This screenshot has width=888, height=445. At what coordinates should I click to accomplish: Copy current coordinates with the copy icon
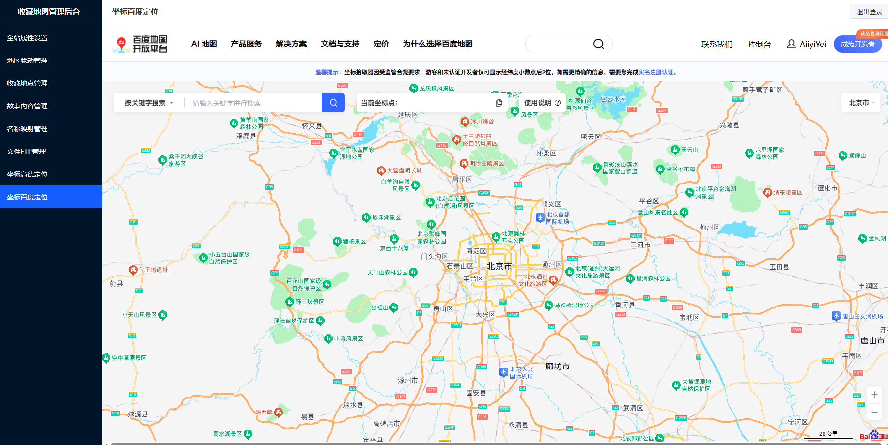click(499, 103)
